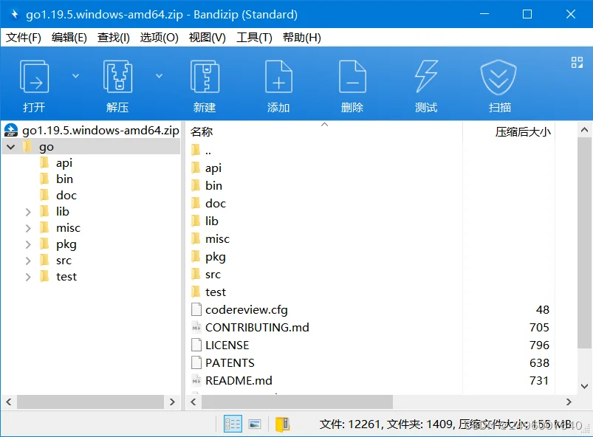Click the tree pane scroll right arrow
The height and width of the screenshot is (437, 593).
[173, 402]
